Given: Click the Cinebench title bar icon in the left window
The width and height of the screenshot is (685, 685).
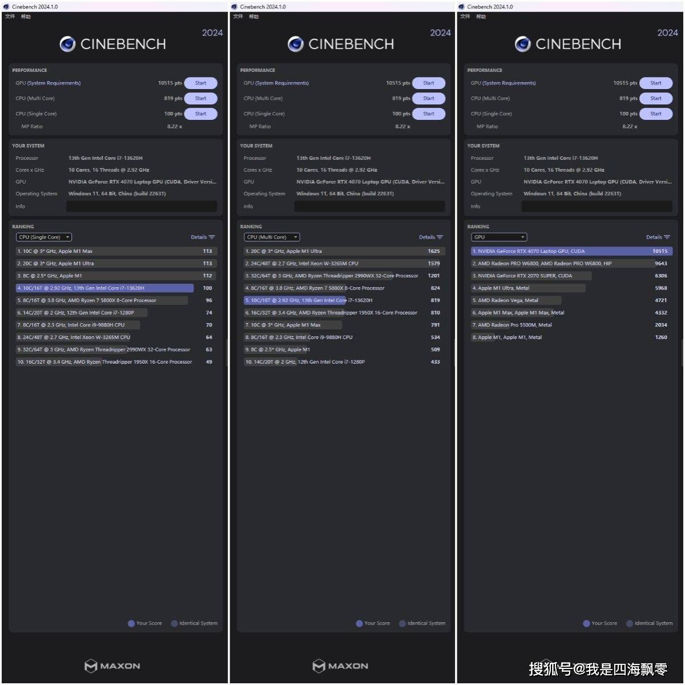Looking at the screenshot, I should coord(6,7).
